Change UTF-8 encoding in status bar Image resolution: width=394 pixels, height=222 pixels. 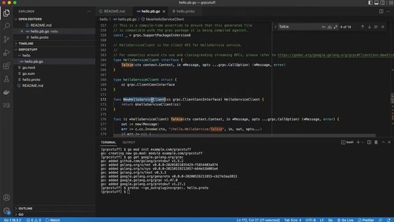pyautogui.click(x=310, y=220)
